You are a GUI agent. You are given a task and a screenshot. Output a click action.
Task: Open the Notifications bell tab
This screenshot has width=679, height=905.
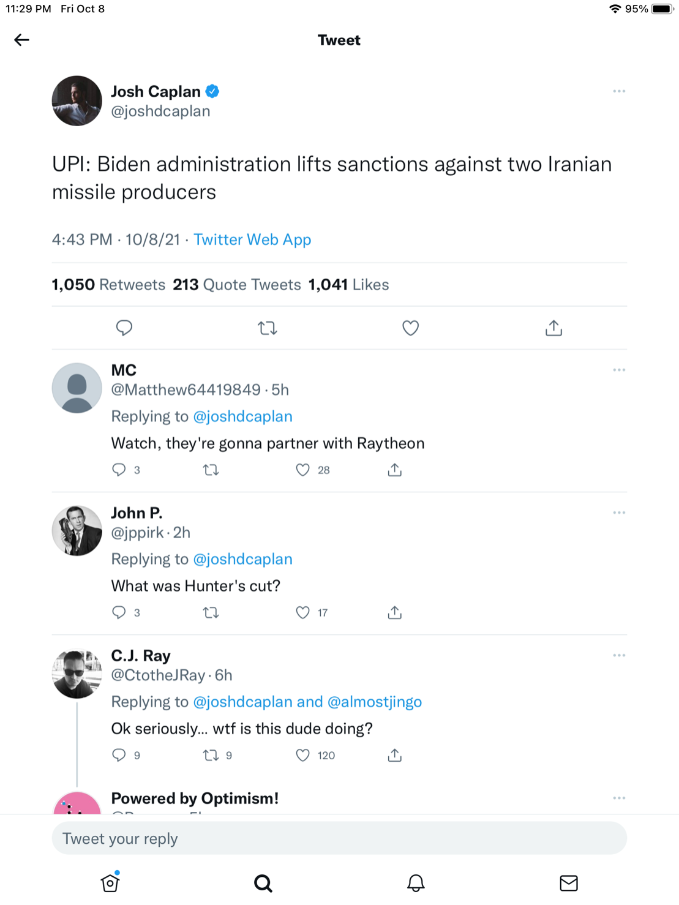(x=416, y=883)
